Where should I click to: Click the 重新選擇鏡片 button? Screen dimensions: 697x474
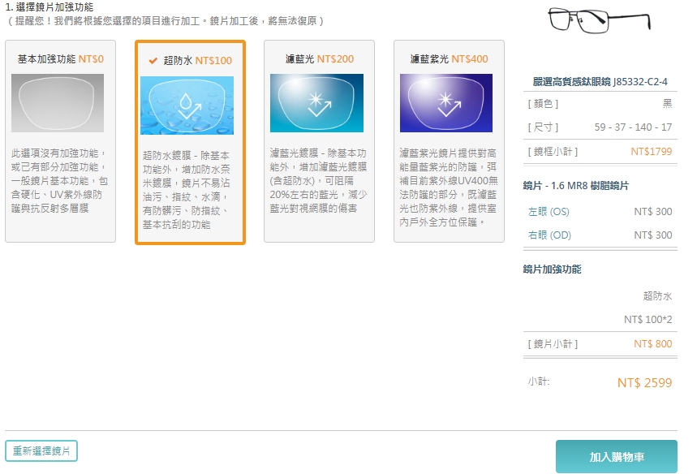pyautogui.click(x=41, y=450)
